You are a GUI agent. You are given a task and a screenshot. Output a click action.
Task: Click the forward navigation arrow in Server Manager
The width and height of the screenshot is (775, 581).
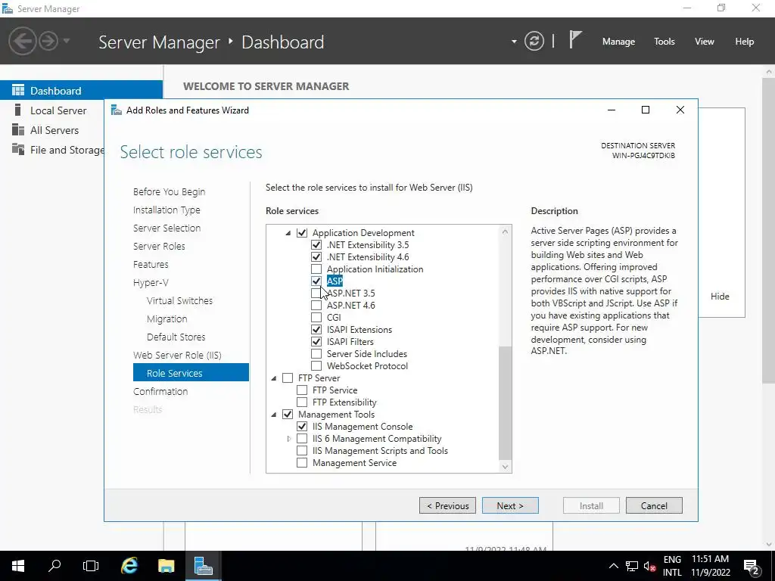(48, 41)
